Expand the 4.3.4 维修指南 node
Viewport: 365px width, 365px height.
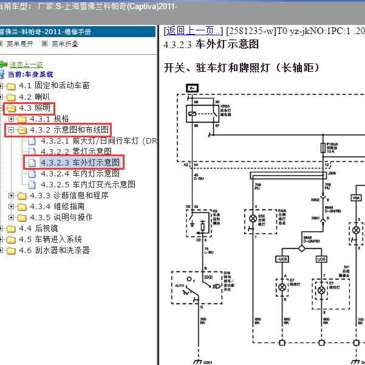[11, 206]
